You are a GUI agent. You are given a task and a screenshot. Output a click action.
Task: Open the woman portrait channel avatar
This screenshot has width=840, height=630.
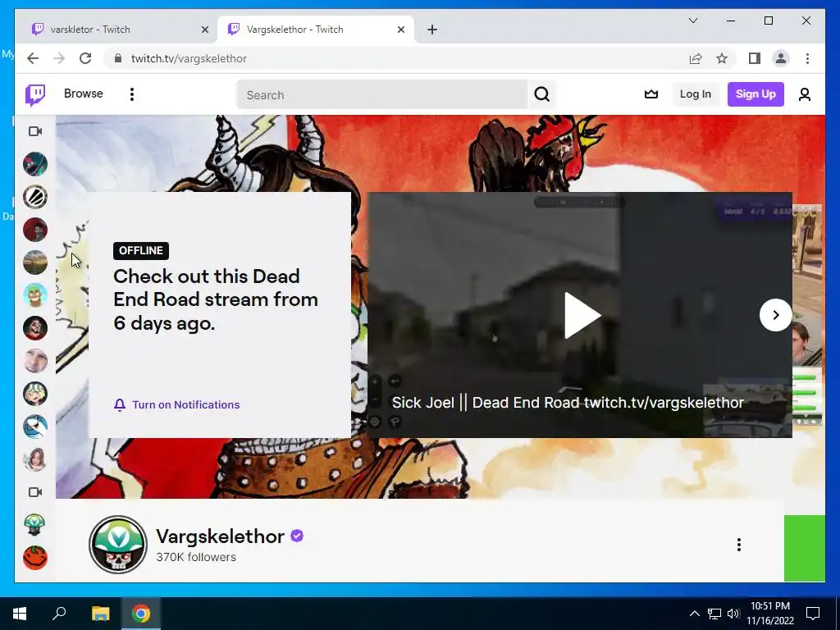point(35,459)
